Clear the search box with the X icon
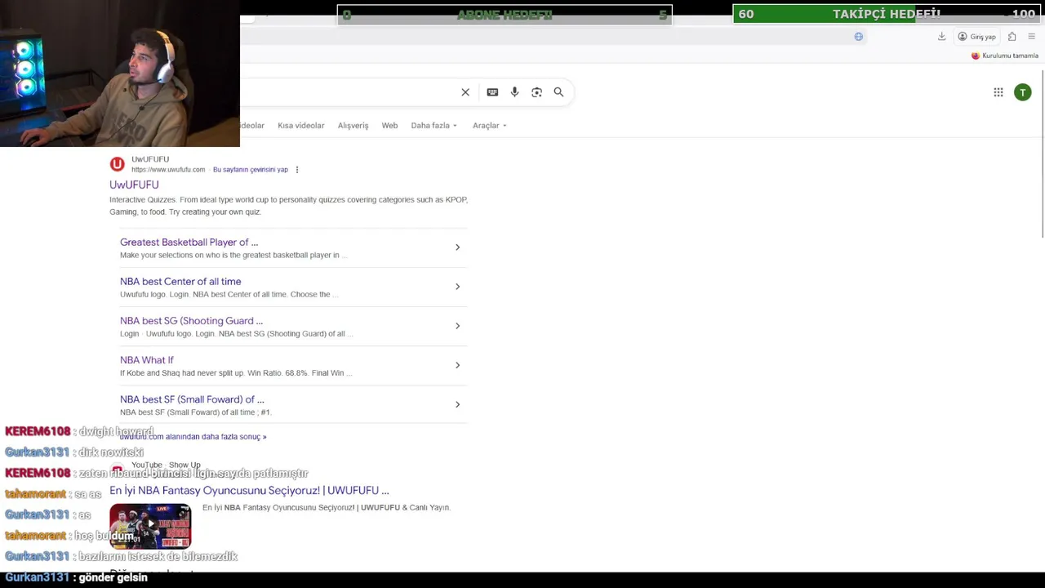Viewport: 1045px width, 588px height. click(x=465, y=92)
